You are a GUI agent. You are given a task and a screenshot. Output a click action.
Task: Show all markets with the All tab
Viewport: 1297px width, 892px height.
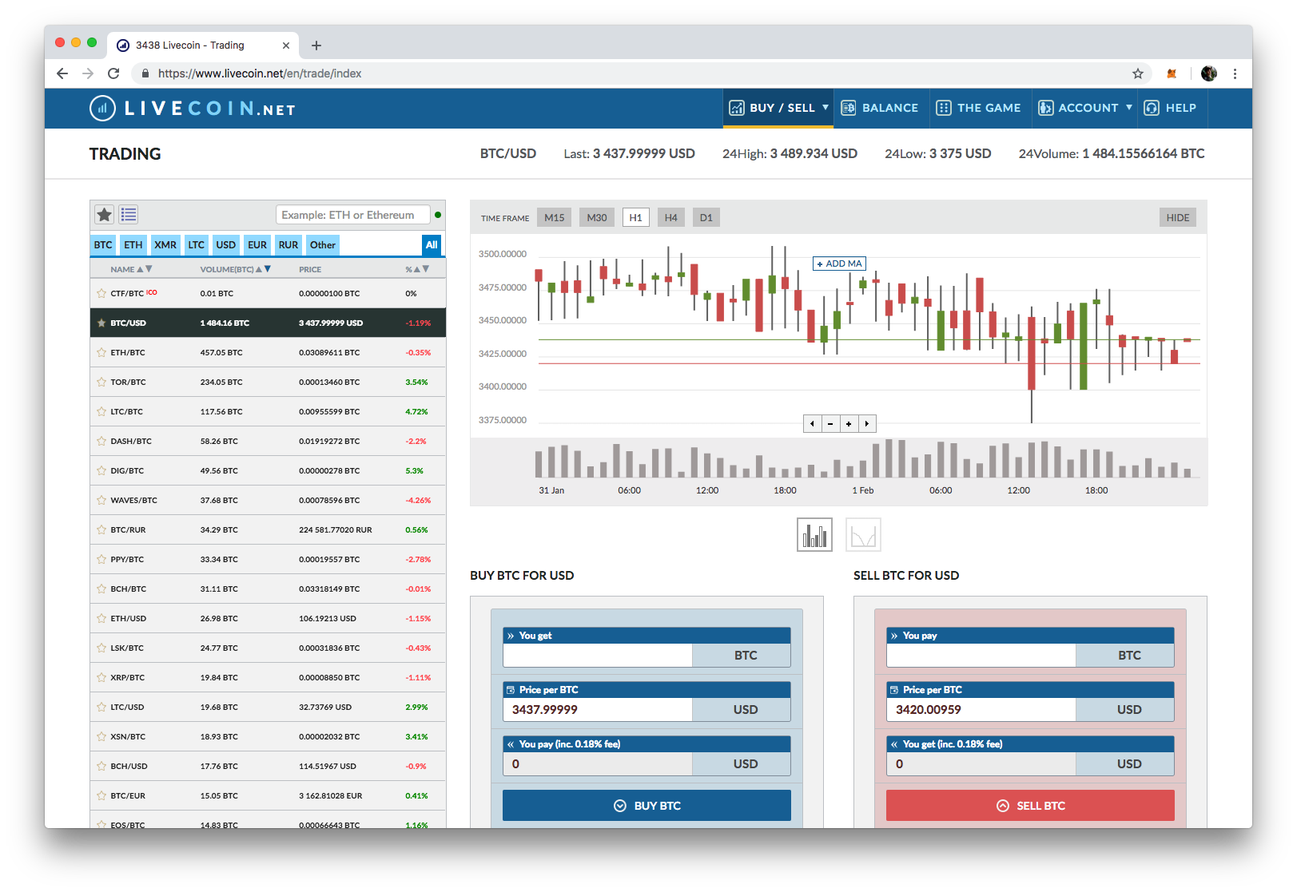(432, 245)
